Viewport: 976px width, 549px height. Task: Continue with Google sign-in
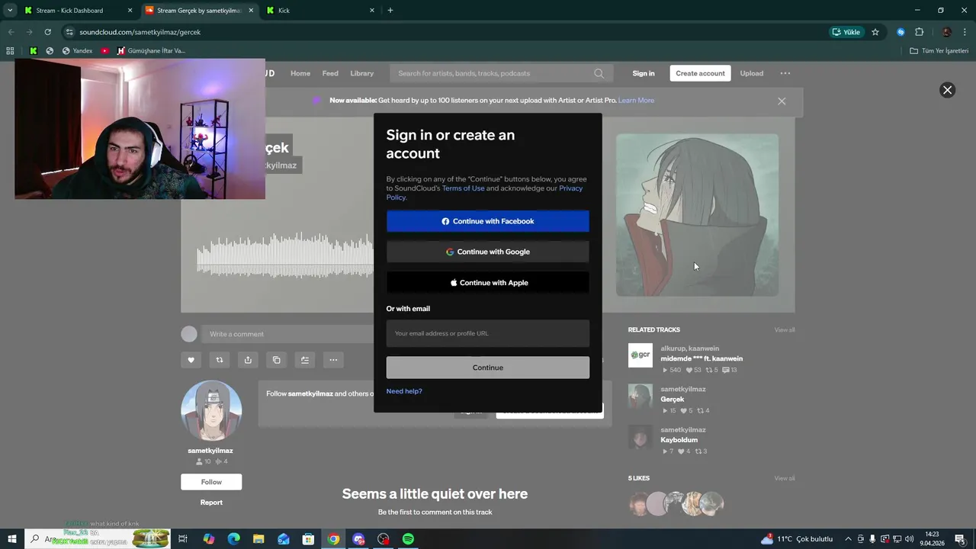[x=488, y=252]
